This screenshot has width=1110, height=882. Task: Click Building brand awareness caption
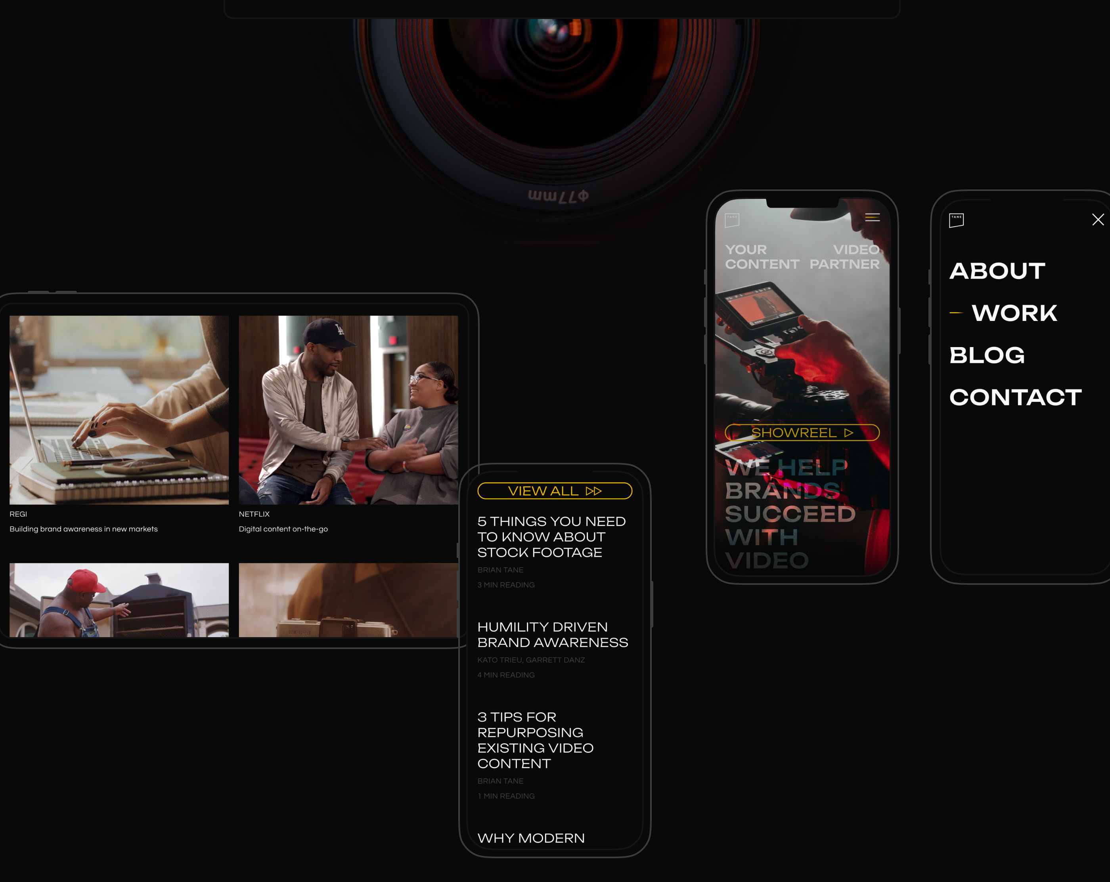click(83, 529)
